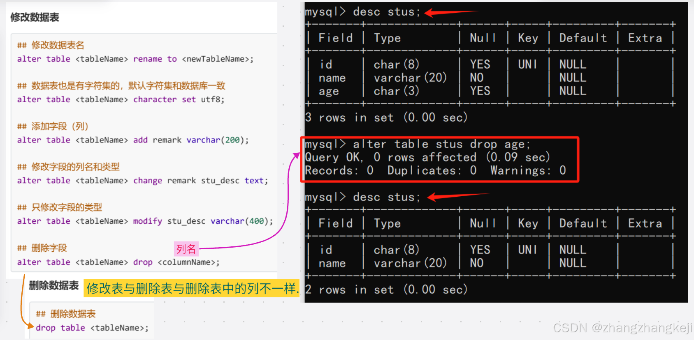Click the Null header in the second table
The width and height of the screenshot is (694, 340).
[483, 223]
